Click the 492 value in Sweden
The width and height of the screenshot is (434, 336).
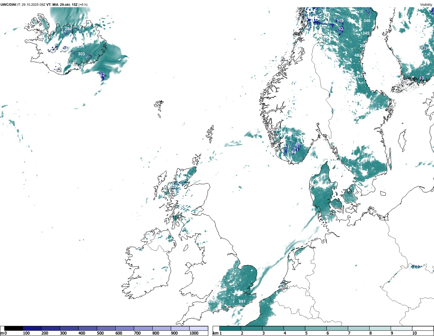coord(358,55)
